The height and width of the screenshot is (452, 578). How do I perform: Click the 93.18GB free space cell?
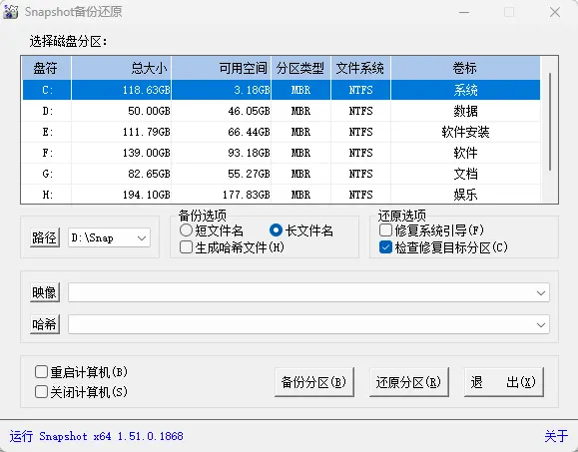pyautogui.click(x=222, y=153)
